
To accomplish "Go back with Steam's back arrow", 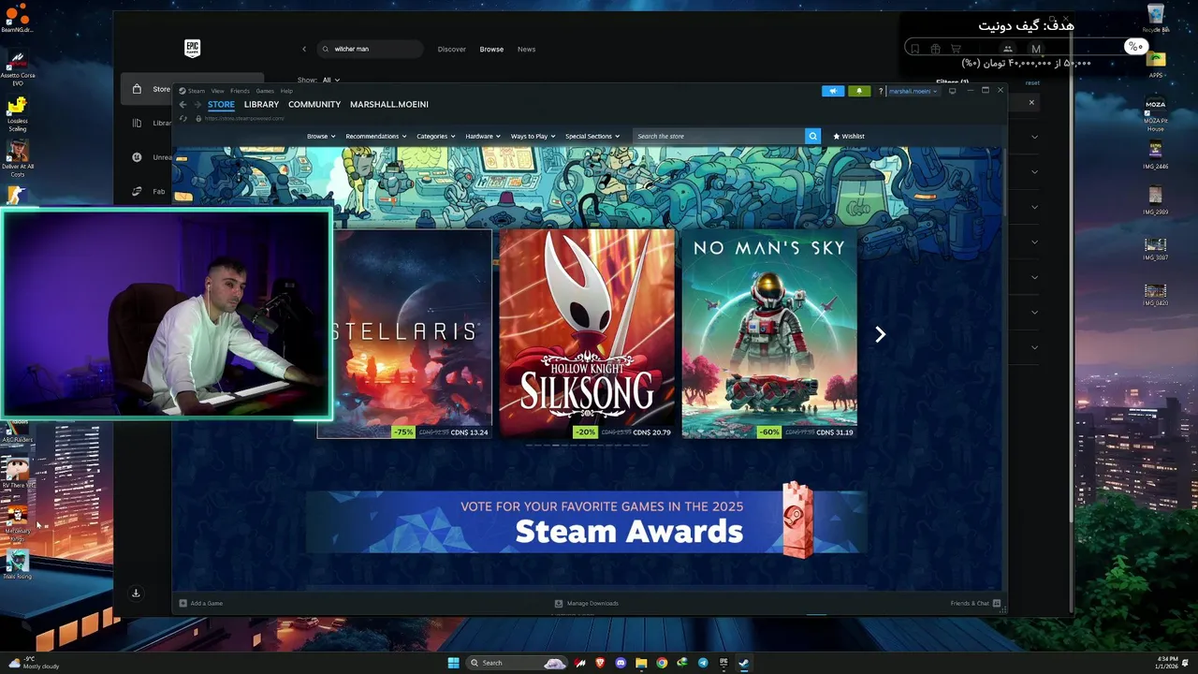I will click(183, 104).
